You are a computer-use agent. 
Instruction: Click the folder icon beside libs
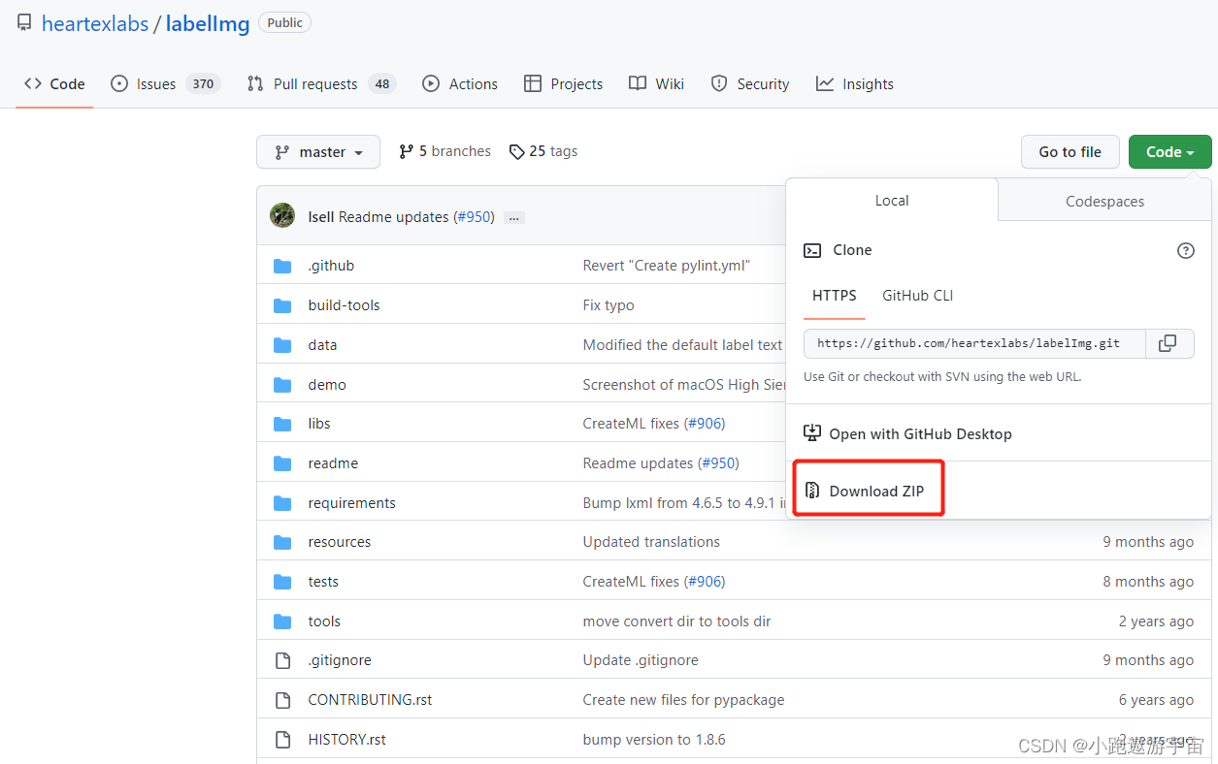tap(282, 424)
